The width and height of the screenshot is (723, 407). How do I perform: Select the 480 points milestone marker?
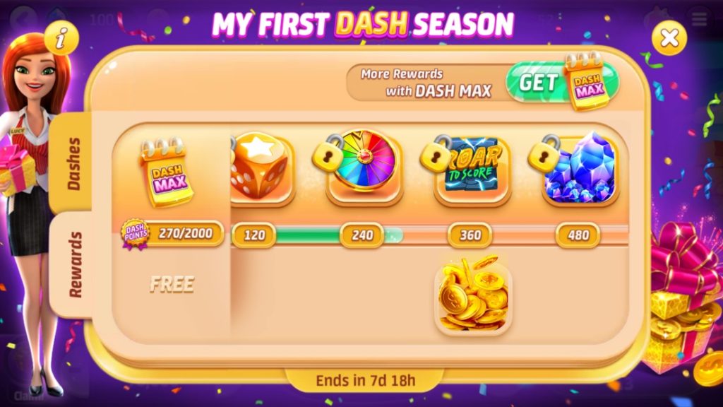click(578, 235)
